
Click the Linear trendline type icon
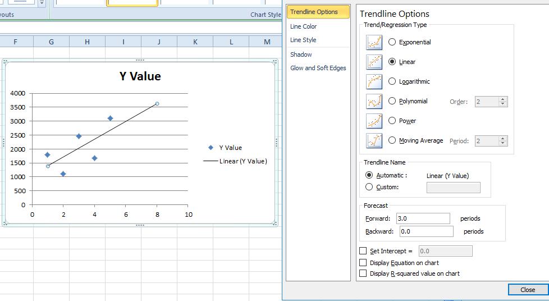(x=374, y=62)
